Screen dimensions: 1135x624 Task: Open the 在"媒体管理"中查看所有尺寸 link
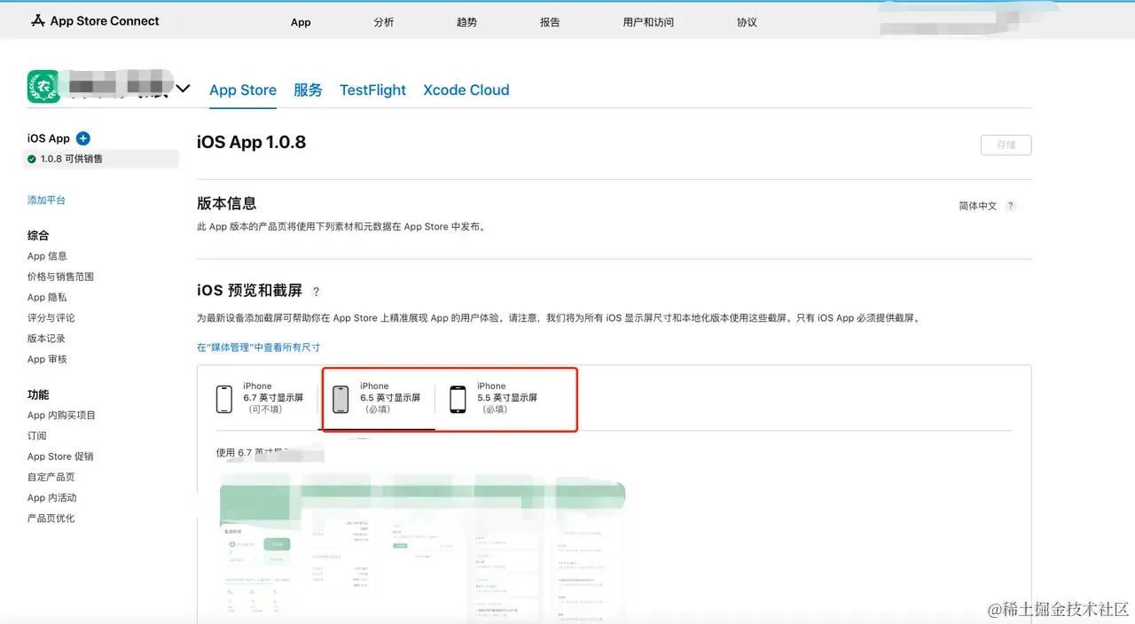coord(258,347)
